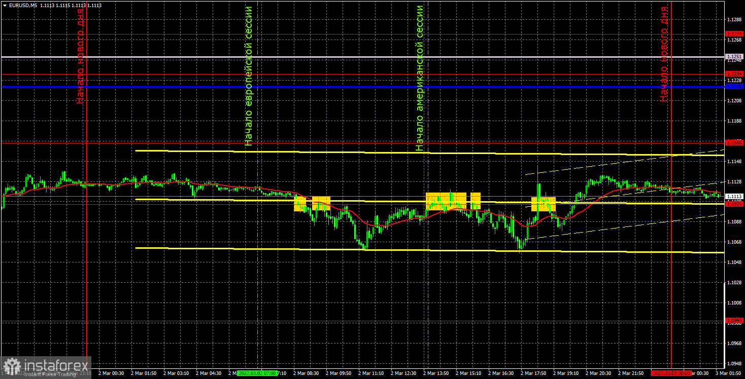Click '2 Mar 19:10' on the time axis
Viewport: 745px width, 379px height.
pyautogui.click(x=566, y=373)
